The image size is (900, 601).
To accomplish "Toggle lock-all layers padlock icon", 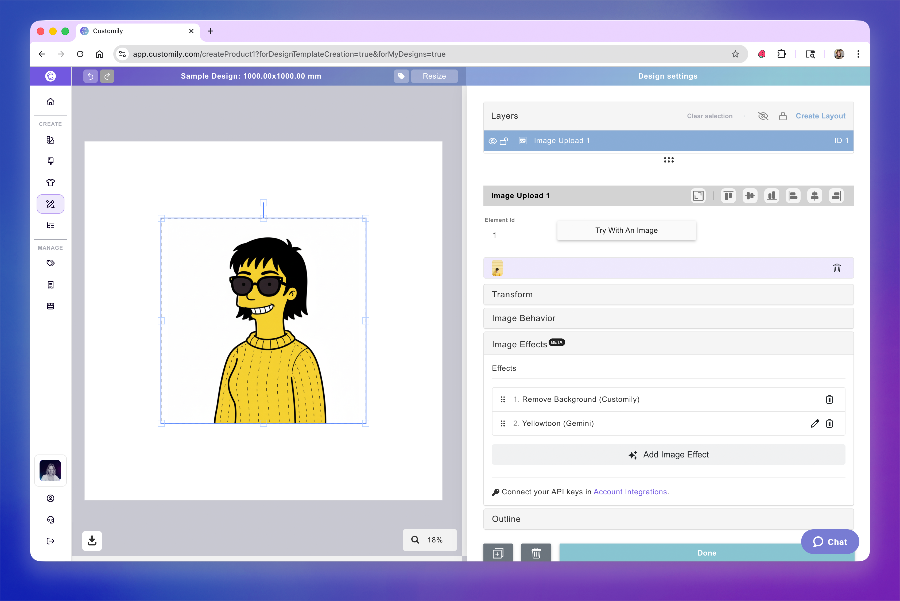I will (x=783, y=116).
